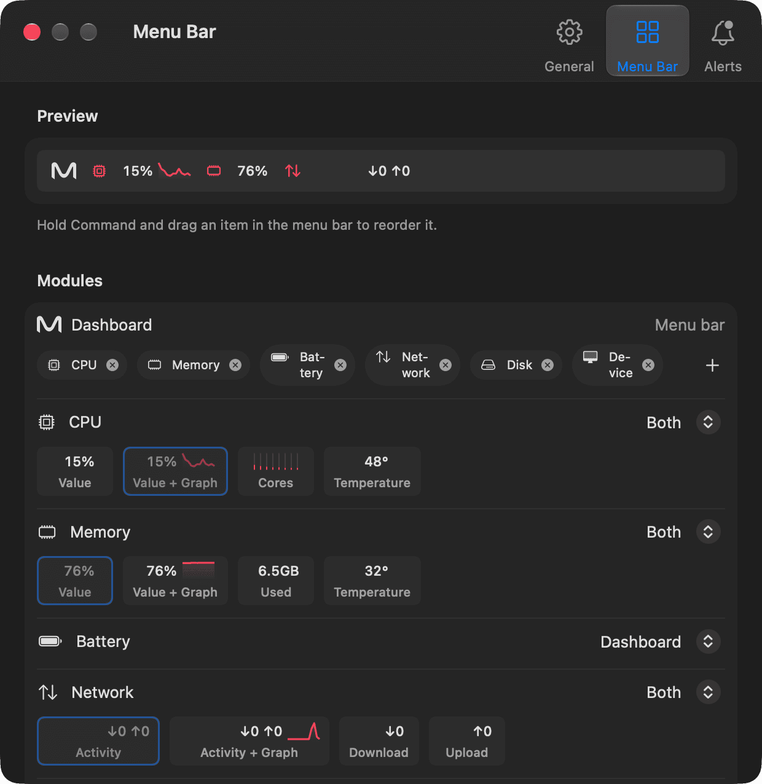Image resolution: width=762 pixels, height=784 pixels.
Task: Select the Device chip in Dashboard row
Action: 617,365
